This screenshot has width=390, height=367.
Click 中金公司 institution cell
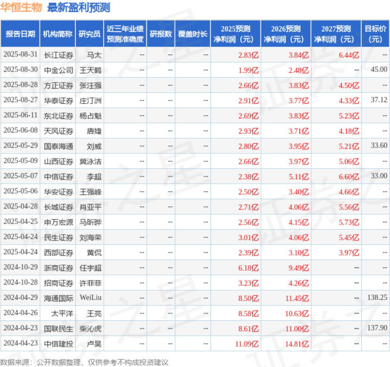click(x=59, y=70)
